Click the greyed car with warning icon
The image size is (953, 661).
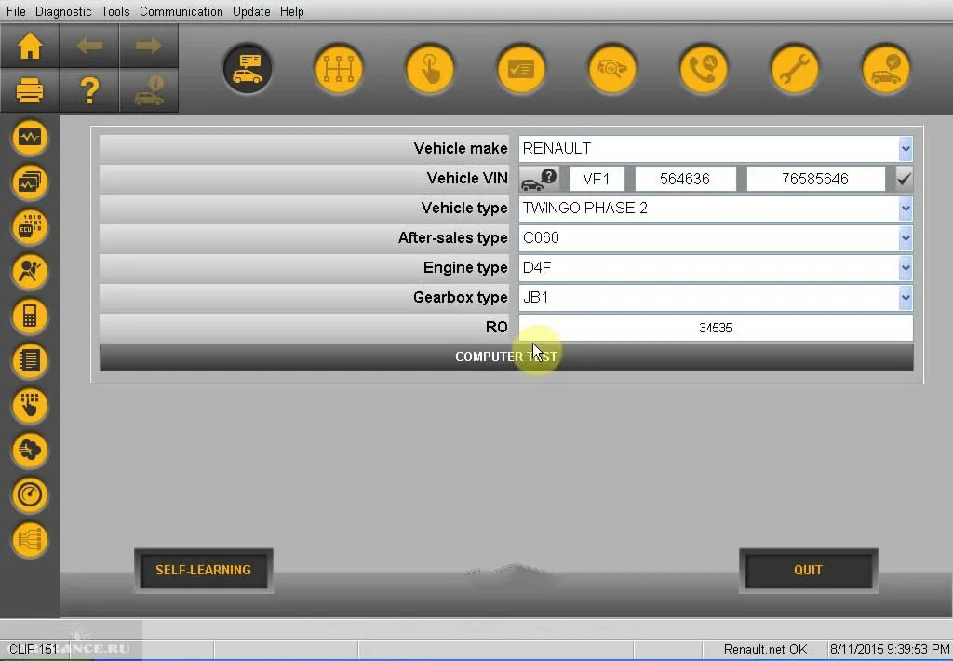pyautogui.click(x=149, y=90)
